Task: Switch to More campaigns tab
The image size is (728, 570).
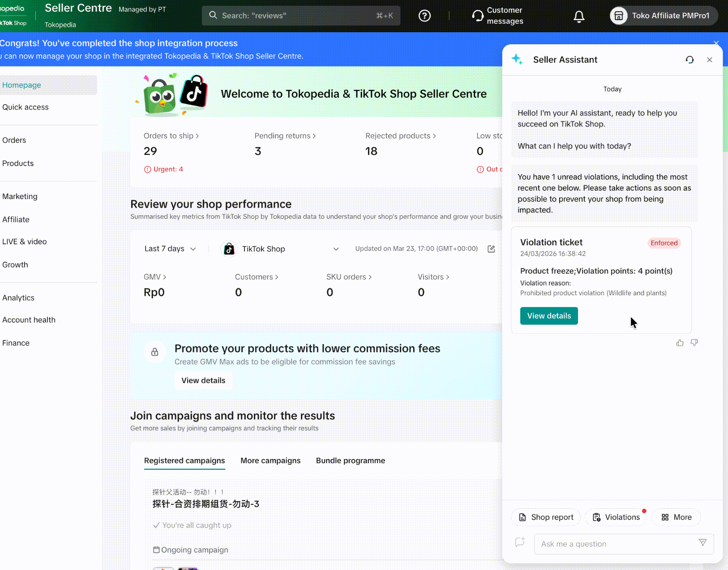Action: (x=270, y=460)
